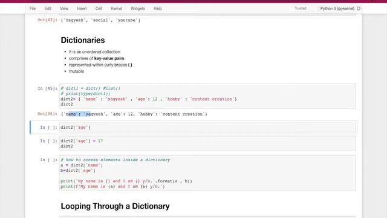Click the '# dict1 = dict() #list()' comment
This screenshot has width=387, height=218.
90,88
